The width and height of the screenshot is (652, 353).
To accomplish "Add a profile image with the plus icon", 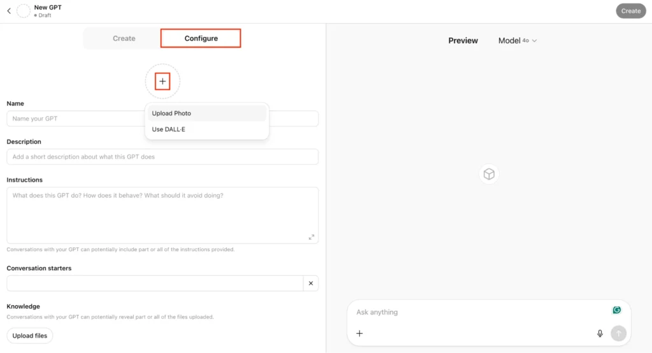I will (162, 81).
